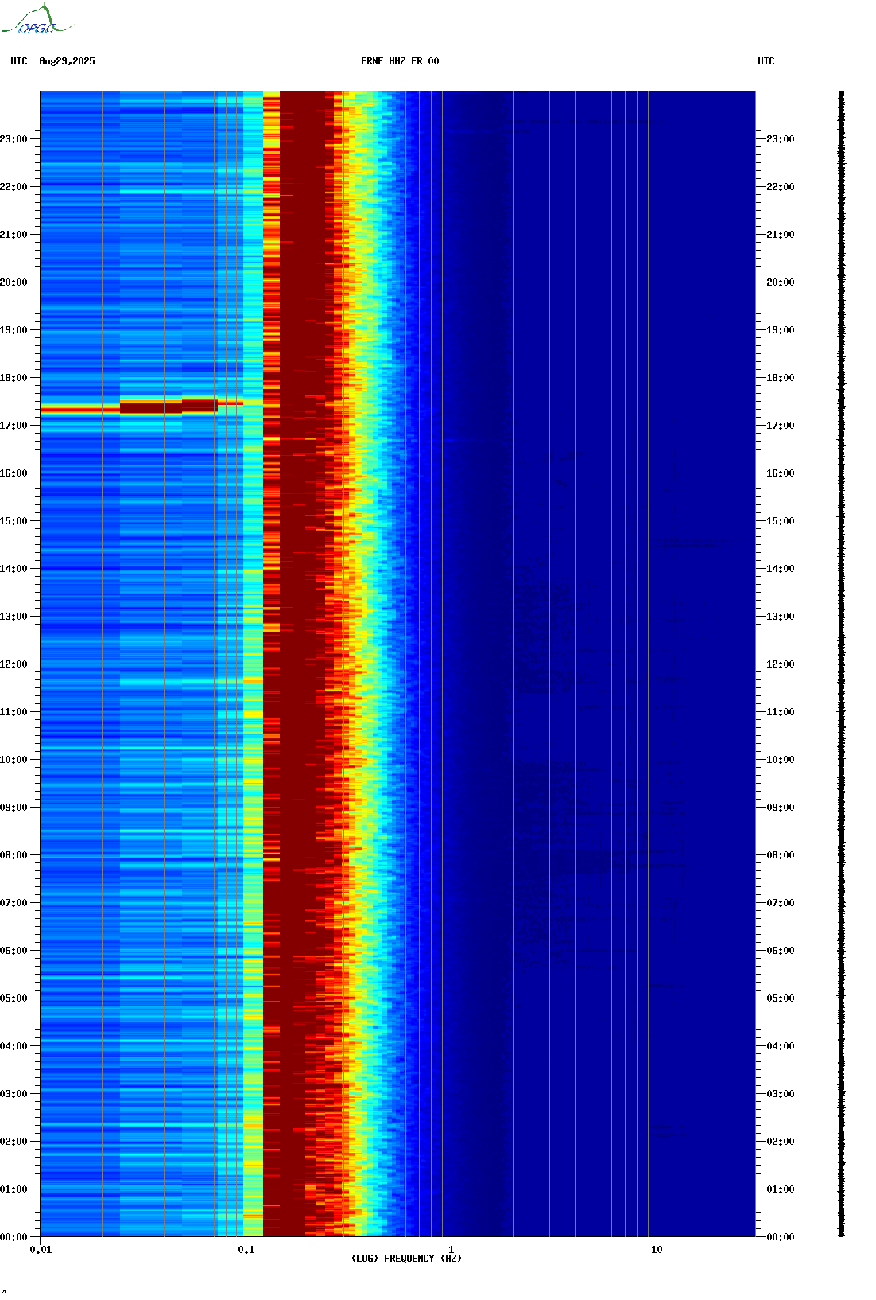The width and height of the screenshot is (876, 1300).
Task: Click the 22:00 label on right time axis
Action: coord(781,187)
